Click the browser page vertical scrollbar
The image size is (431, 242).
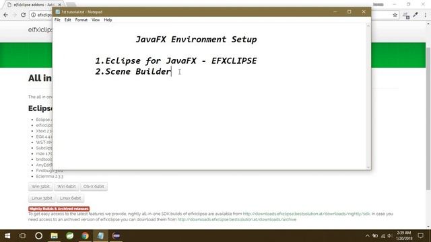click(x=428, y=118)
